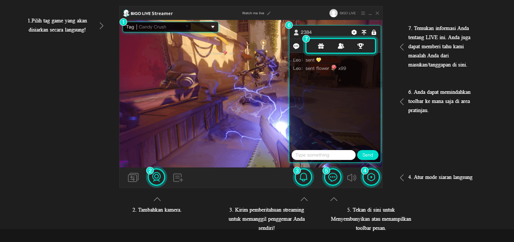Click the streaming notification bell icon

[x=303, y=177]
